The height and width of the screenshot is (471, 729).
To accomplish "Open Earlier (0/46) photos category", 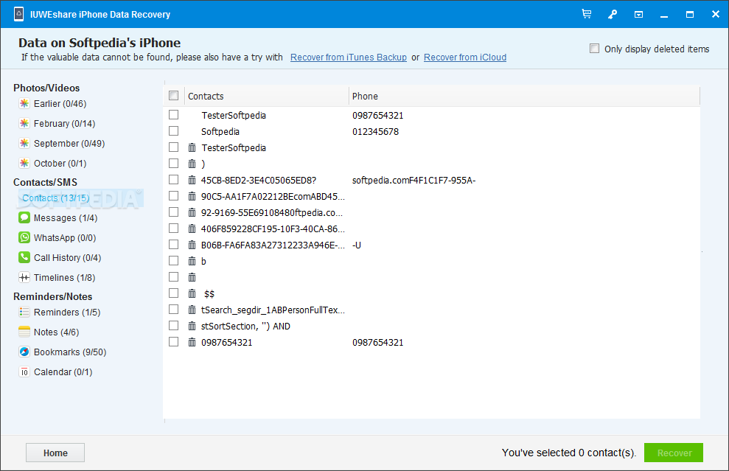I will pos(60,104).
